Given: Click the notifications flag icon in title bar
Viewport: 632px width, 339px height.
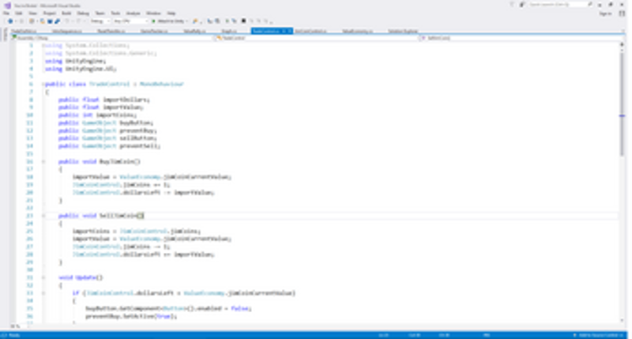Looking at the screenshot, I should click(x=511, y=5).
